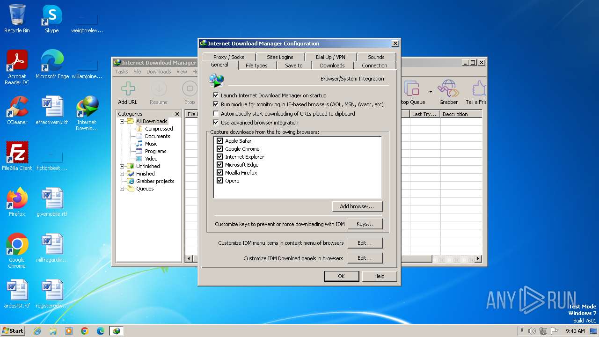Image resolution: width=599 pixels, height=337 pixels.
Task: Expand the Finished category node
Action: click(x=122, y=174)
